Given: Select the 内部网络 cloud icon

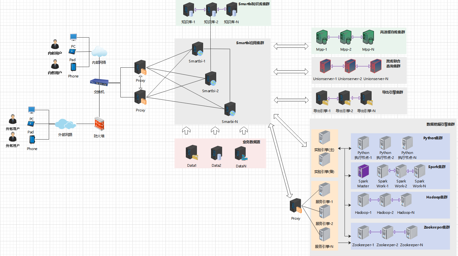Looking at the screenshot, I should tap(99, 52).
